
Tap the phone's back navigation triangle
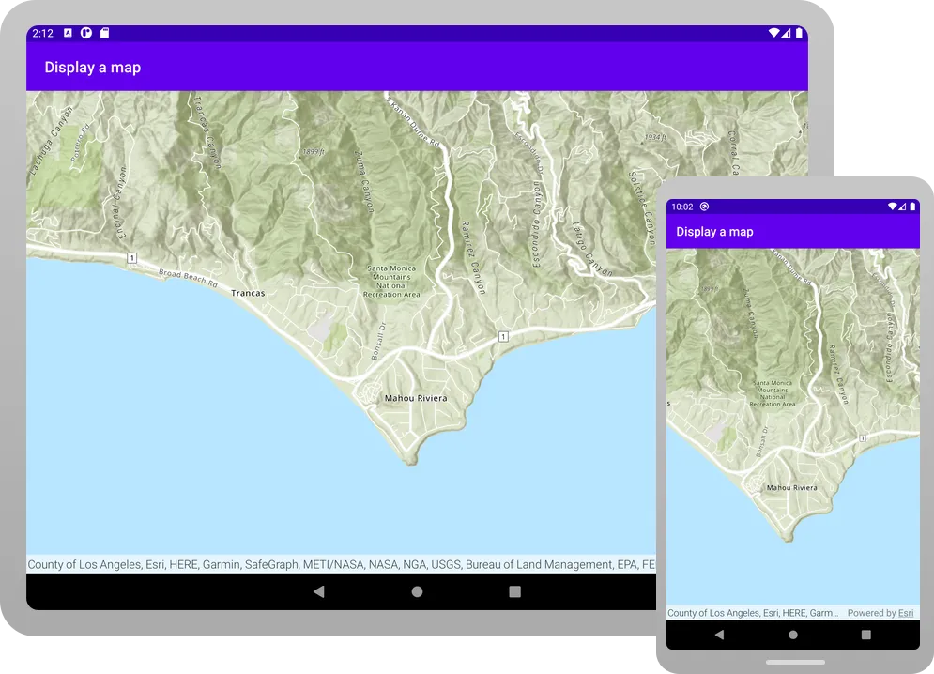(x=720, y=635)
